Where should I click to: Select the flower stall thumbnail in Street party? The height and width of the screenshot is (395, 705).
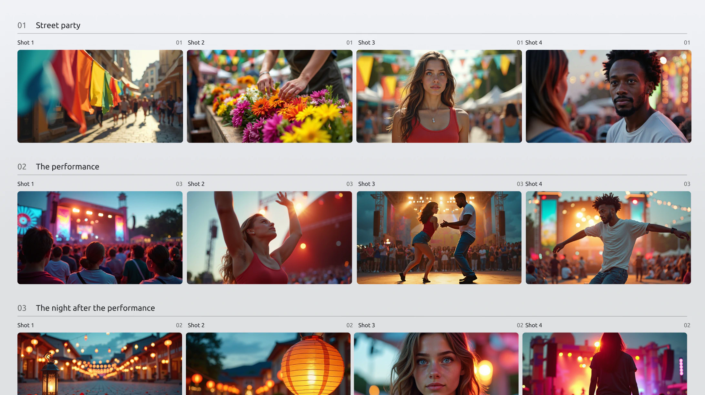[270, 96]
